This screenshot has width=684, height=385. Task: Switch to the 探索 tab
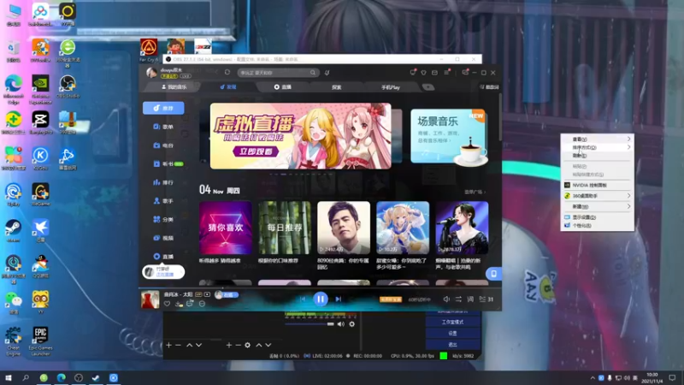pyautogui.click(x=336, y=87)
